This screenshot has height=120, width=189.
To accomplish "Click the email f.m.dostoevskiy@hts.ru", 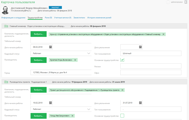I will pyautogui.click(x=21, y=11).
